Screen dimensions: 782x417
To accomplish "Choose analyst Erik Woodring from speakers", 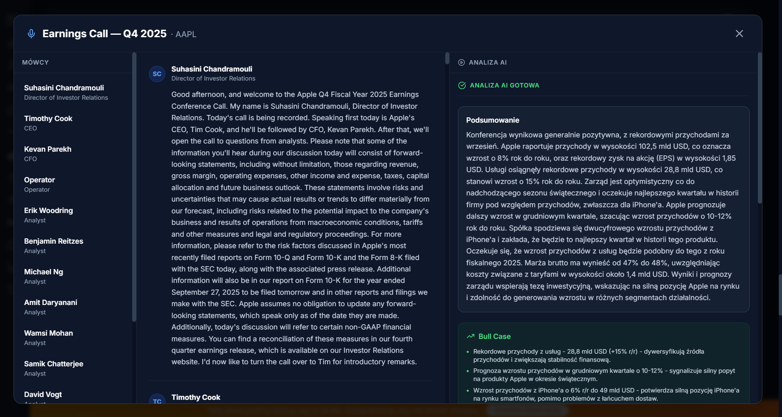I will [x=48, y=215].
